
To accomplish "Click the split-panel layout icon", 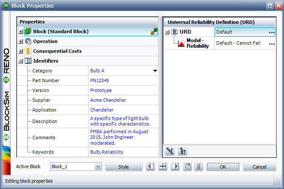I will pyautogui.click(x=162, y=167).
